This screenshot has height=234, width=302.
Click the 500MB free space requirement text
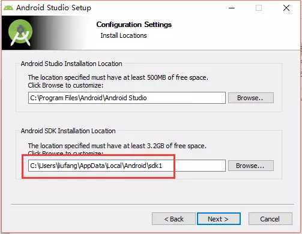[118, 77]
